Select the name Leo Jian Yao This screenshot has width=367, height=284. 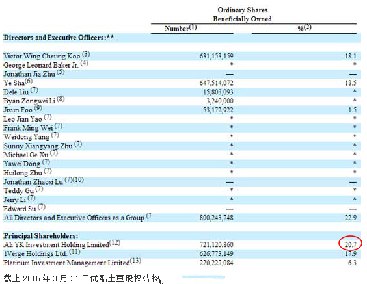tap(23, 119)
